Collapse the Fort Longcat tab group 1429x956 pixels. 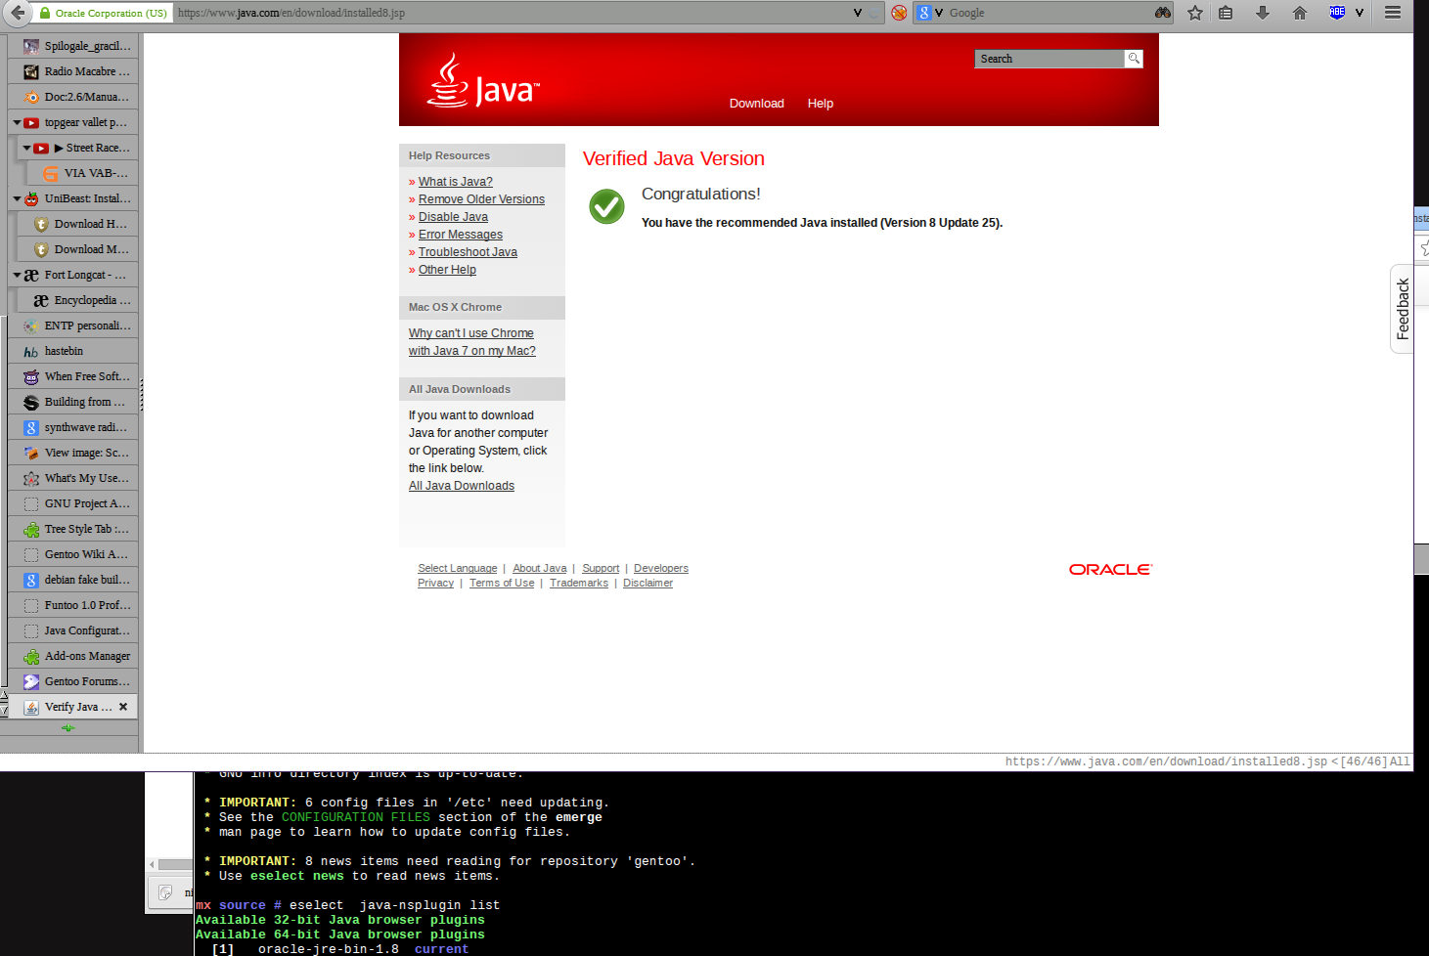click(17, 275)
